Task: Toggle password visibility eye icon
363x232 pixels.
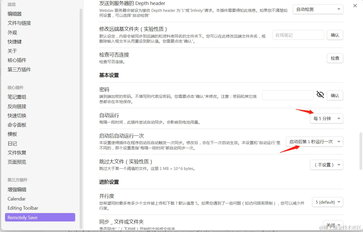Action: [320, 94]
